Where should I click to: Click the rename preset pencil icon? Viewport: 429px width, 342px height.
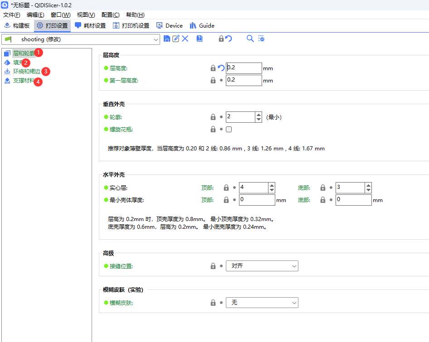point(176,39)
